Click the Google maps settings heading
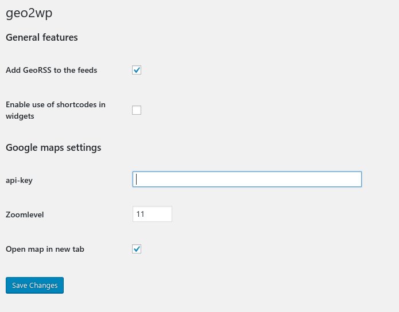This screenshot has height=312, width=399. (53, 147)
